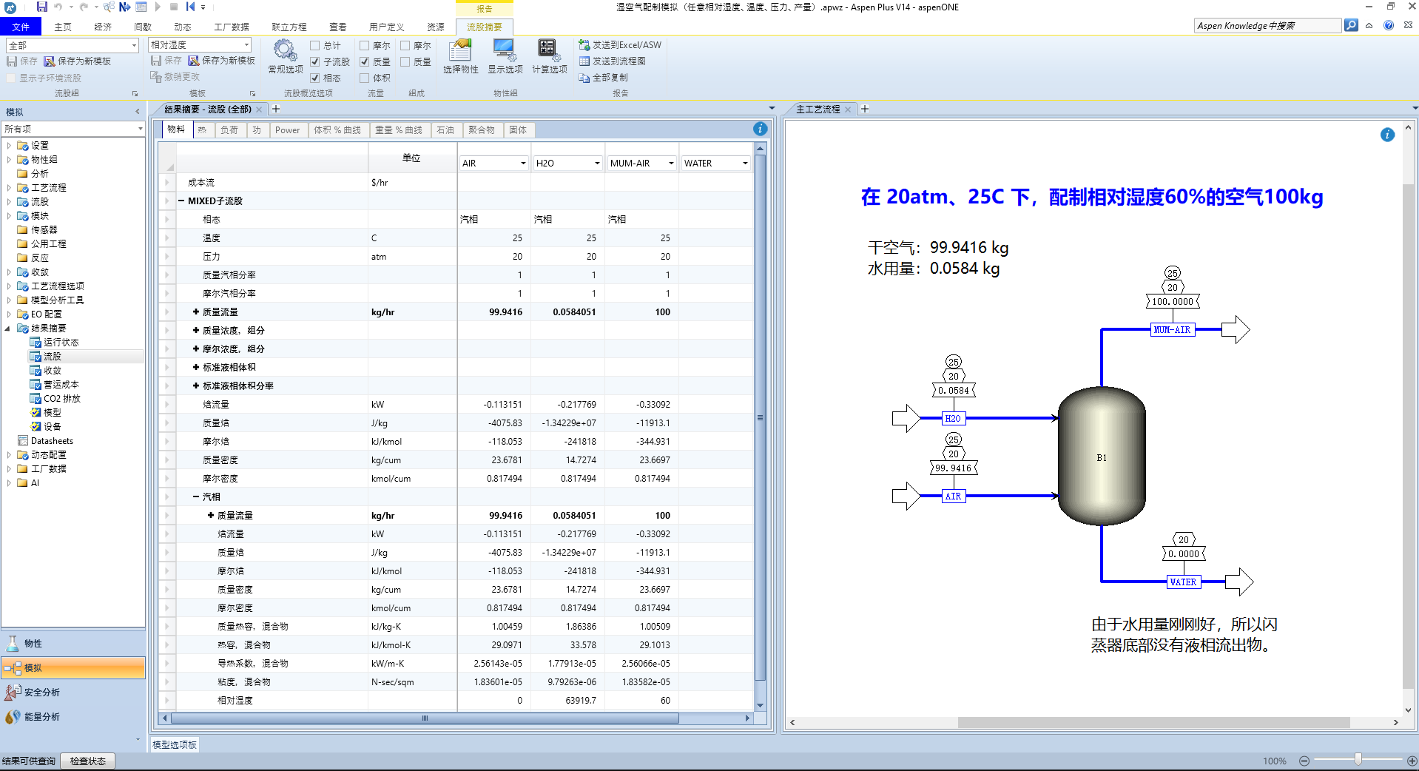The width and height of the screenshot is (1419, 771).
Task: Select the MUM-AIR stream label on flowsheet
Action: coord(1172,330)
